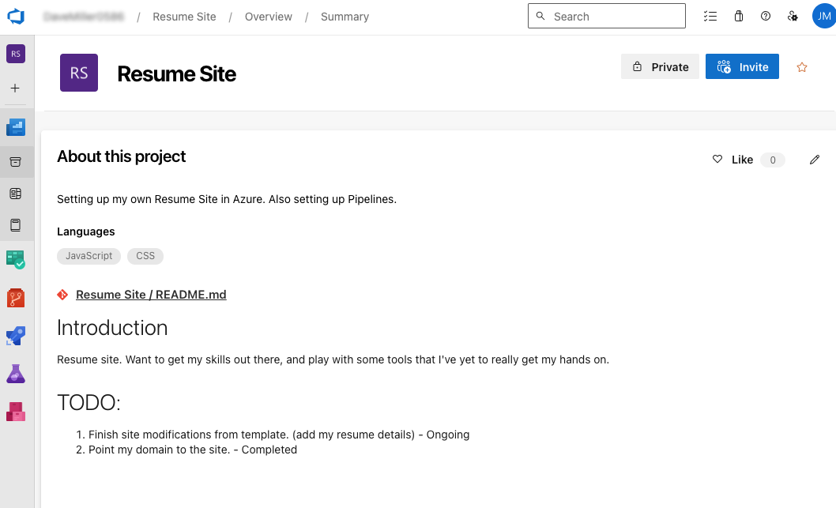Open the account menu via the JM avatar
The width and height of the screenshot is (836, 508).
[x=823, y=16]
